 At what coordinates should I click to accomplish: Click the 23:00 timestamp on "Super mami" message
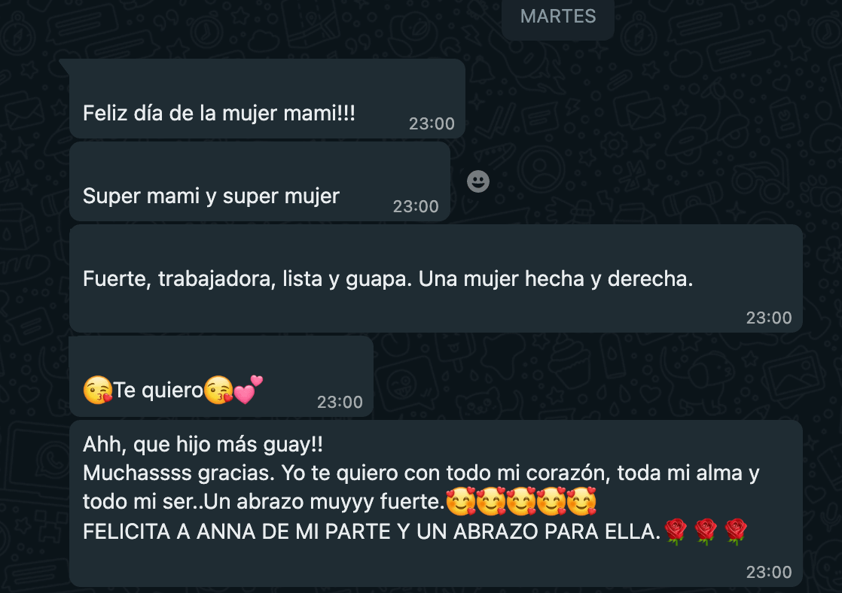click(x=416, y=207)
